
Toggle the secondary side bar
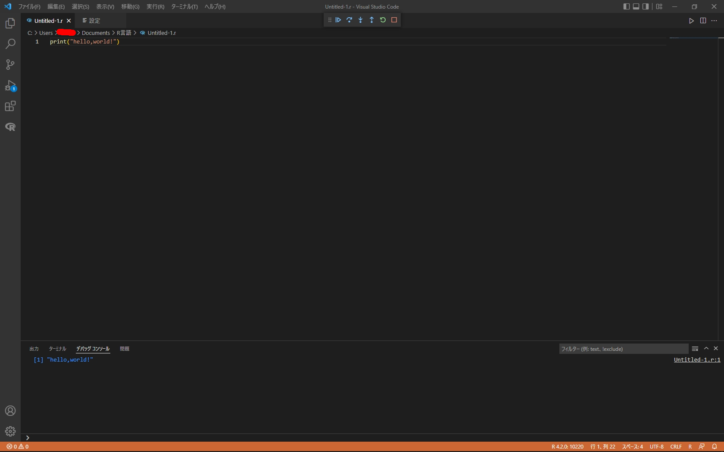645,6
